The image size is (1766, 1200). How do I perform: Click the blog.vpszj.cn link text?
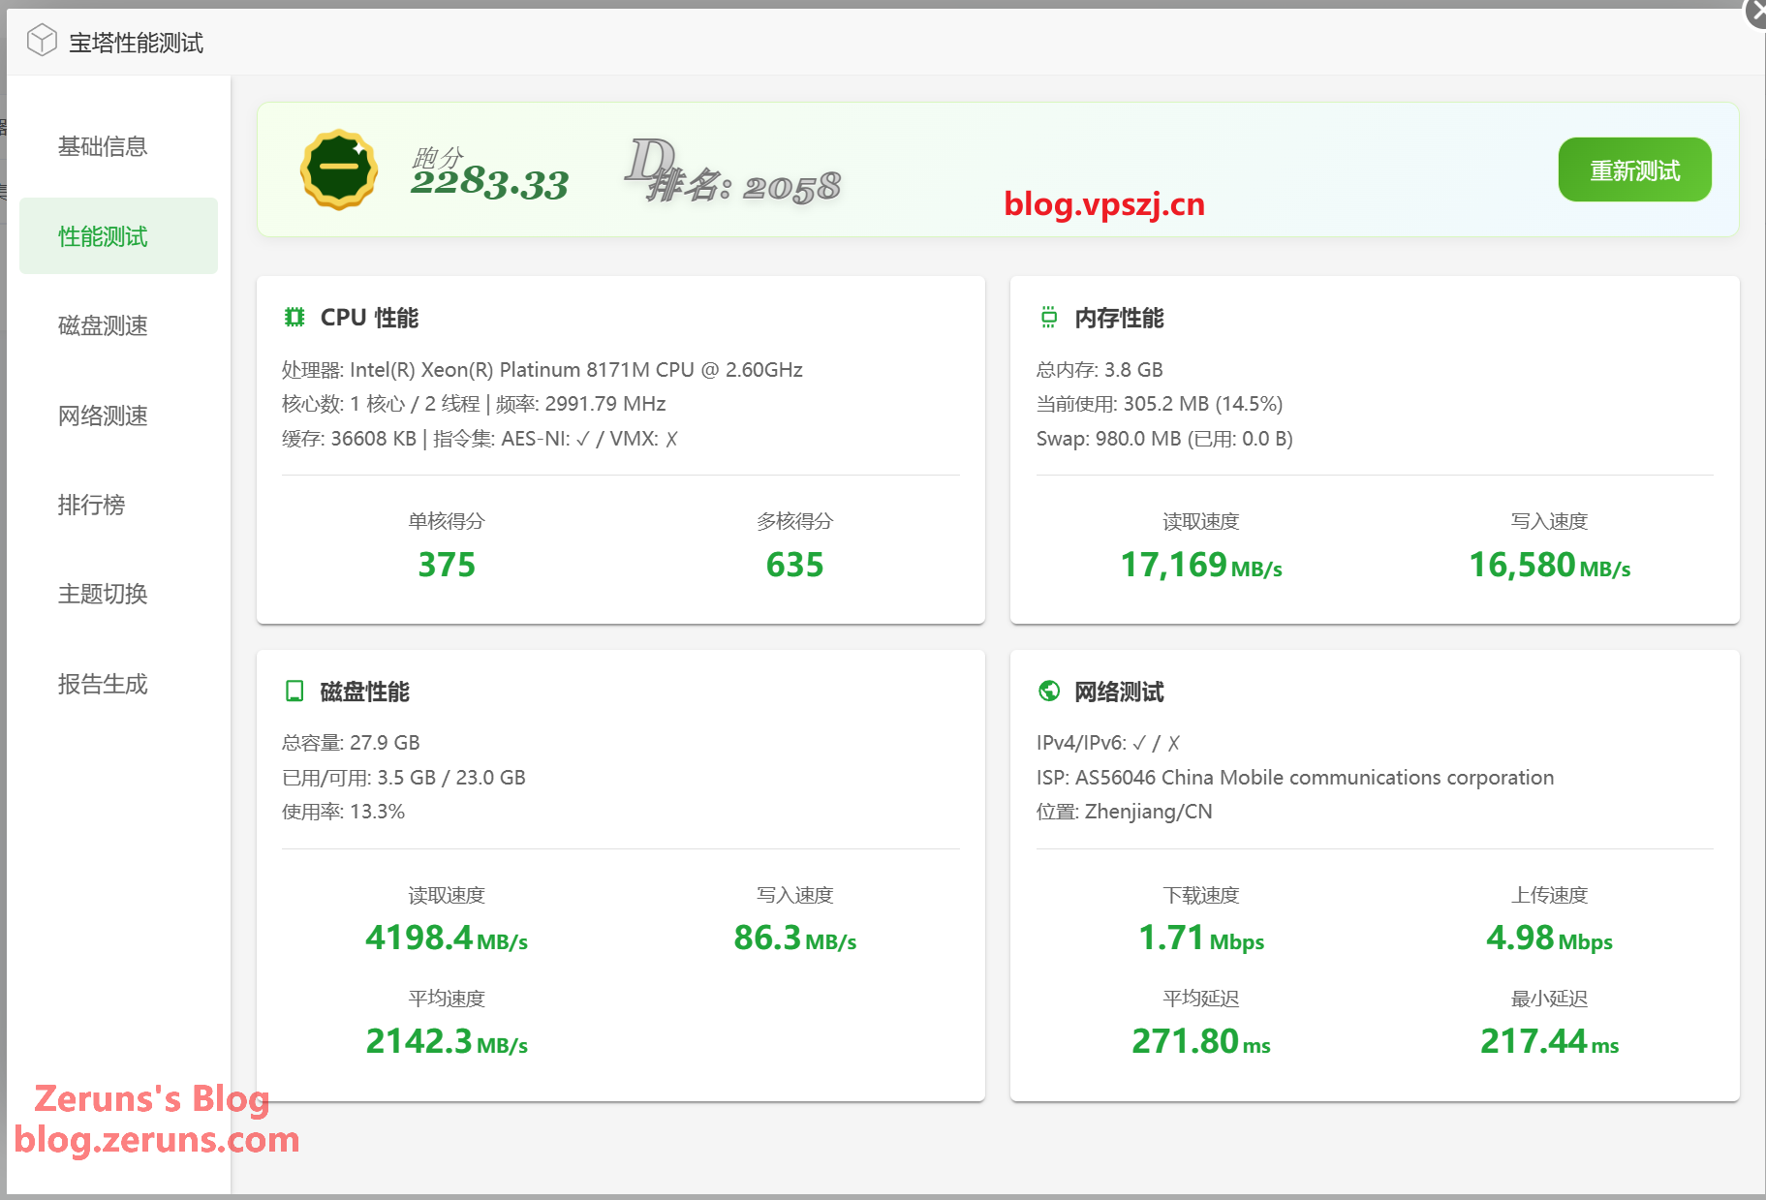tap(1104, 204)
